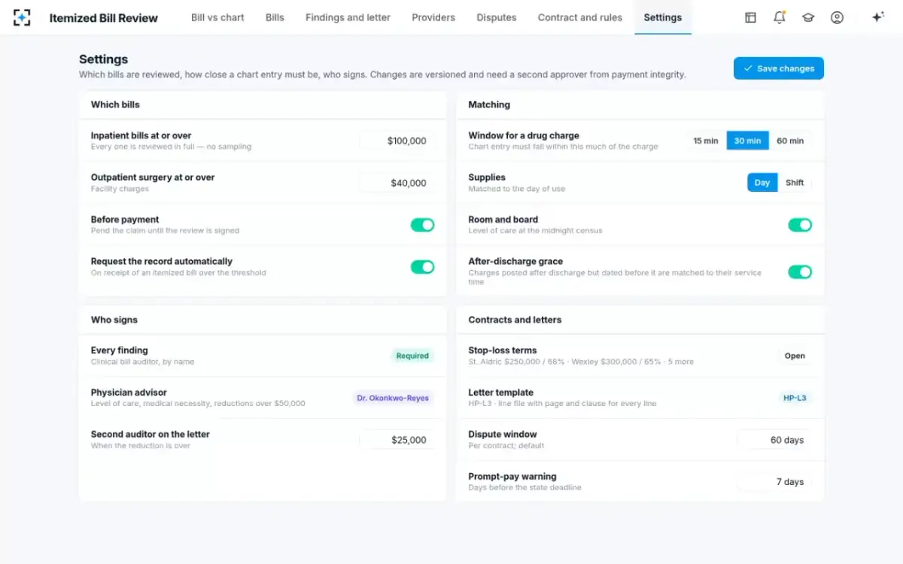Click Save changes button
This screenshot has height=564, width=903.
(779, 68)
